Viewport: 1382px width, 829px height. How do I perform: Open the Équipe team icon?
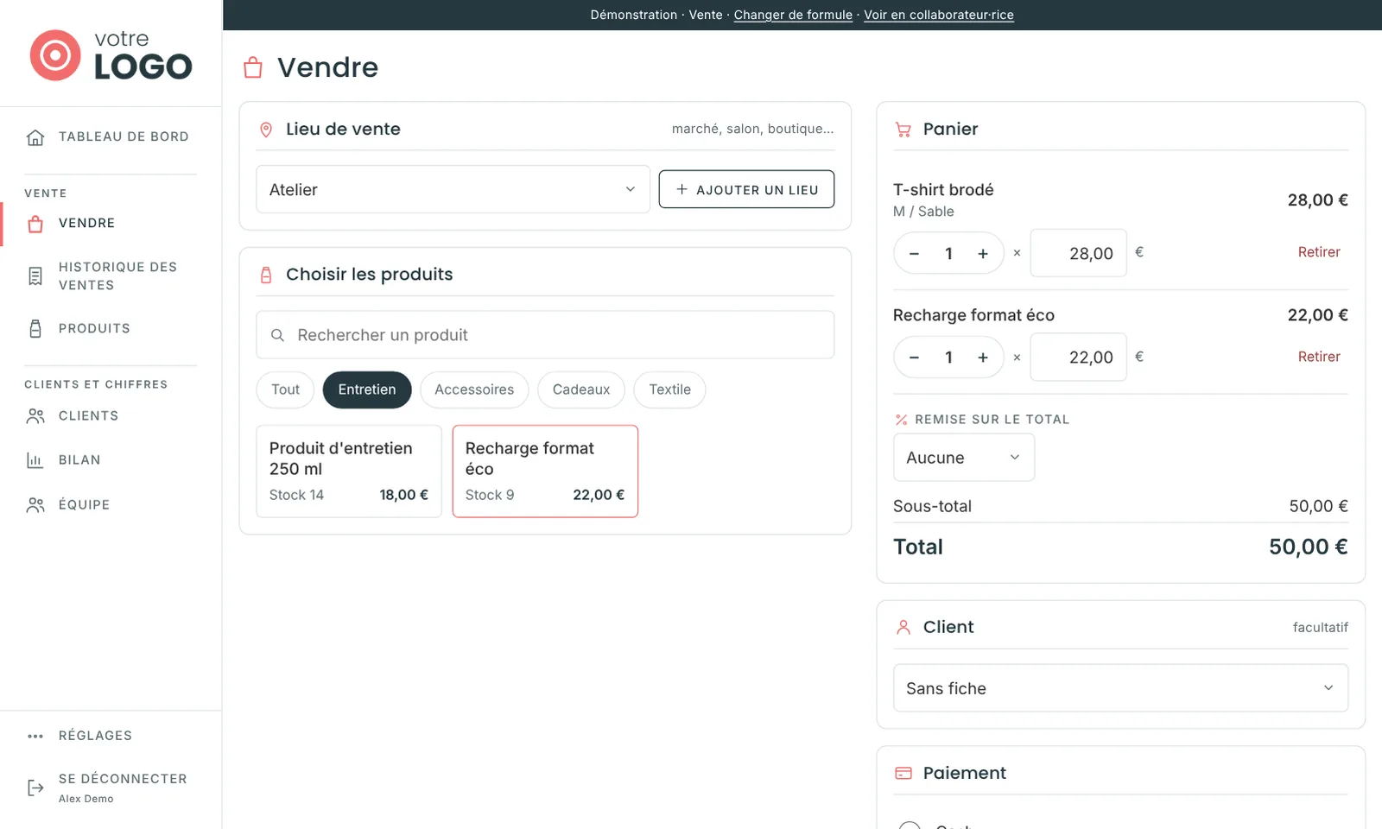(x=35, y=505)
